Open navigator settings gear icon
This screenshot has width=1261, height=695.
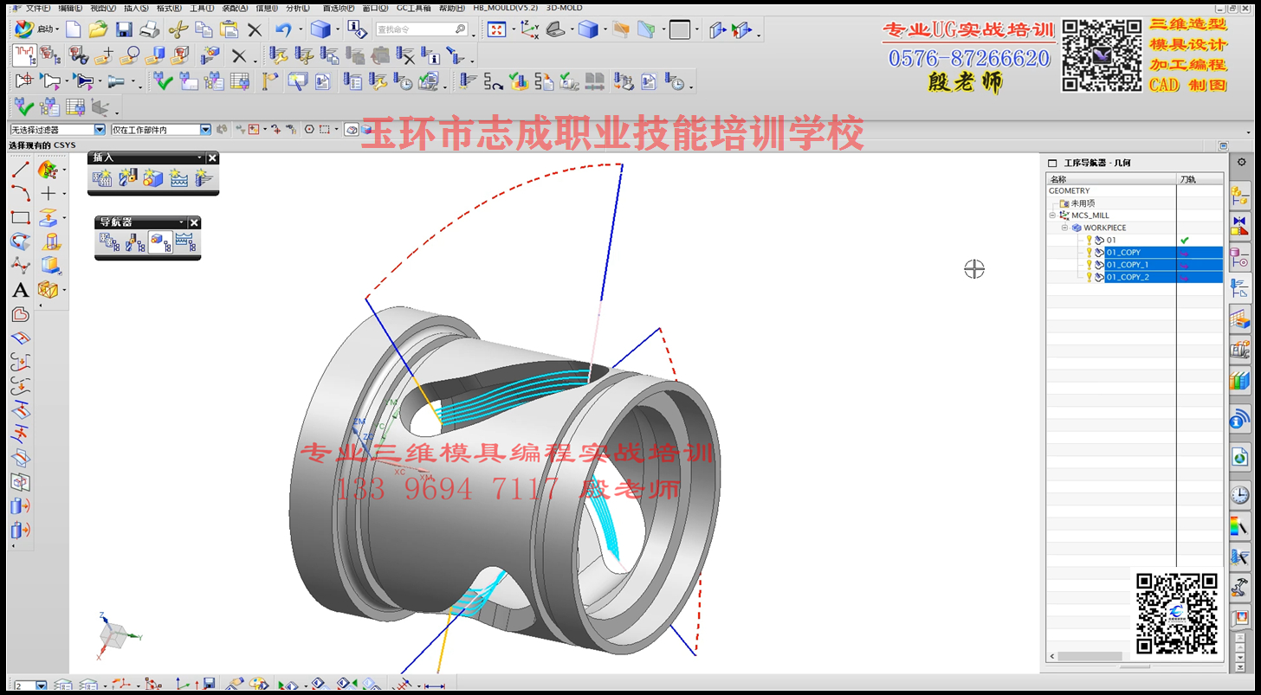1240,162
